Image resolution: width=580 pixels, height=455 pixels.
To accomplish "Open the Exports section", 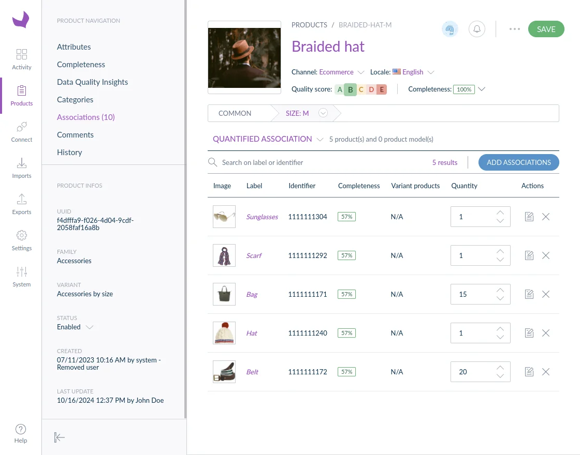I will pyautogui.click(x=21, y=203).
